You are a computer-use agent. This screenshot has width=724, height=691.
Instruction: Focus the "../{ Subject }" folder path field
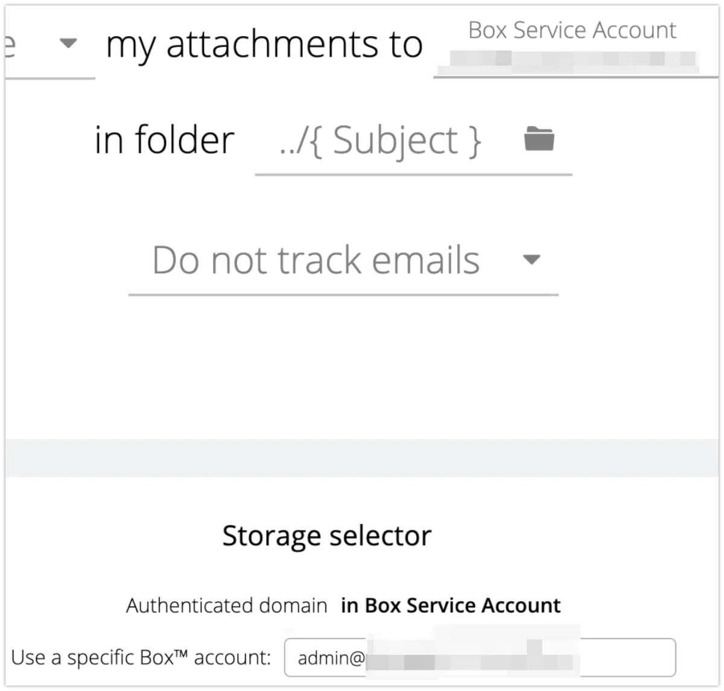[x=380, y=141]
